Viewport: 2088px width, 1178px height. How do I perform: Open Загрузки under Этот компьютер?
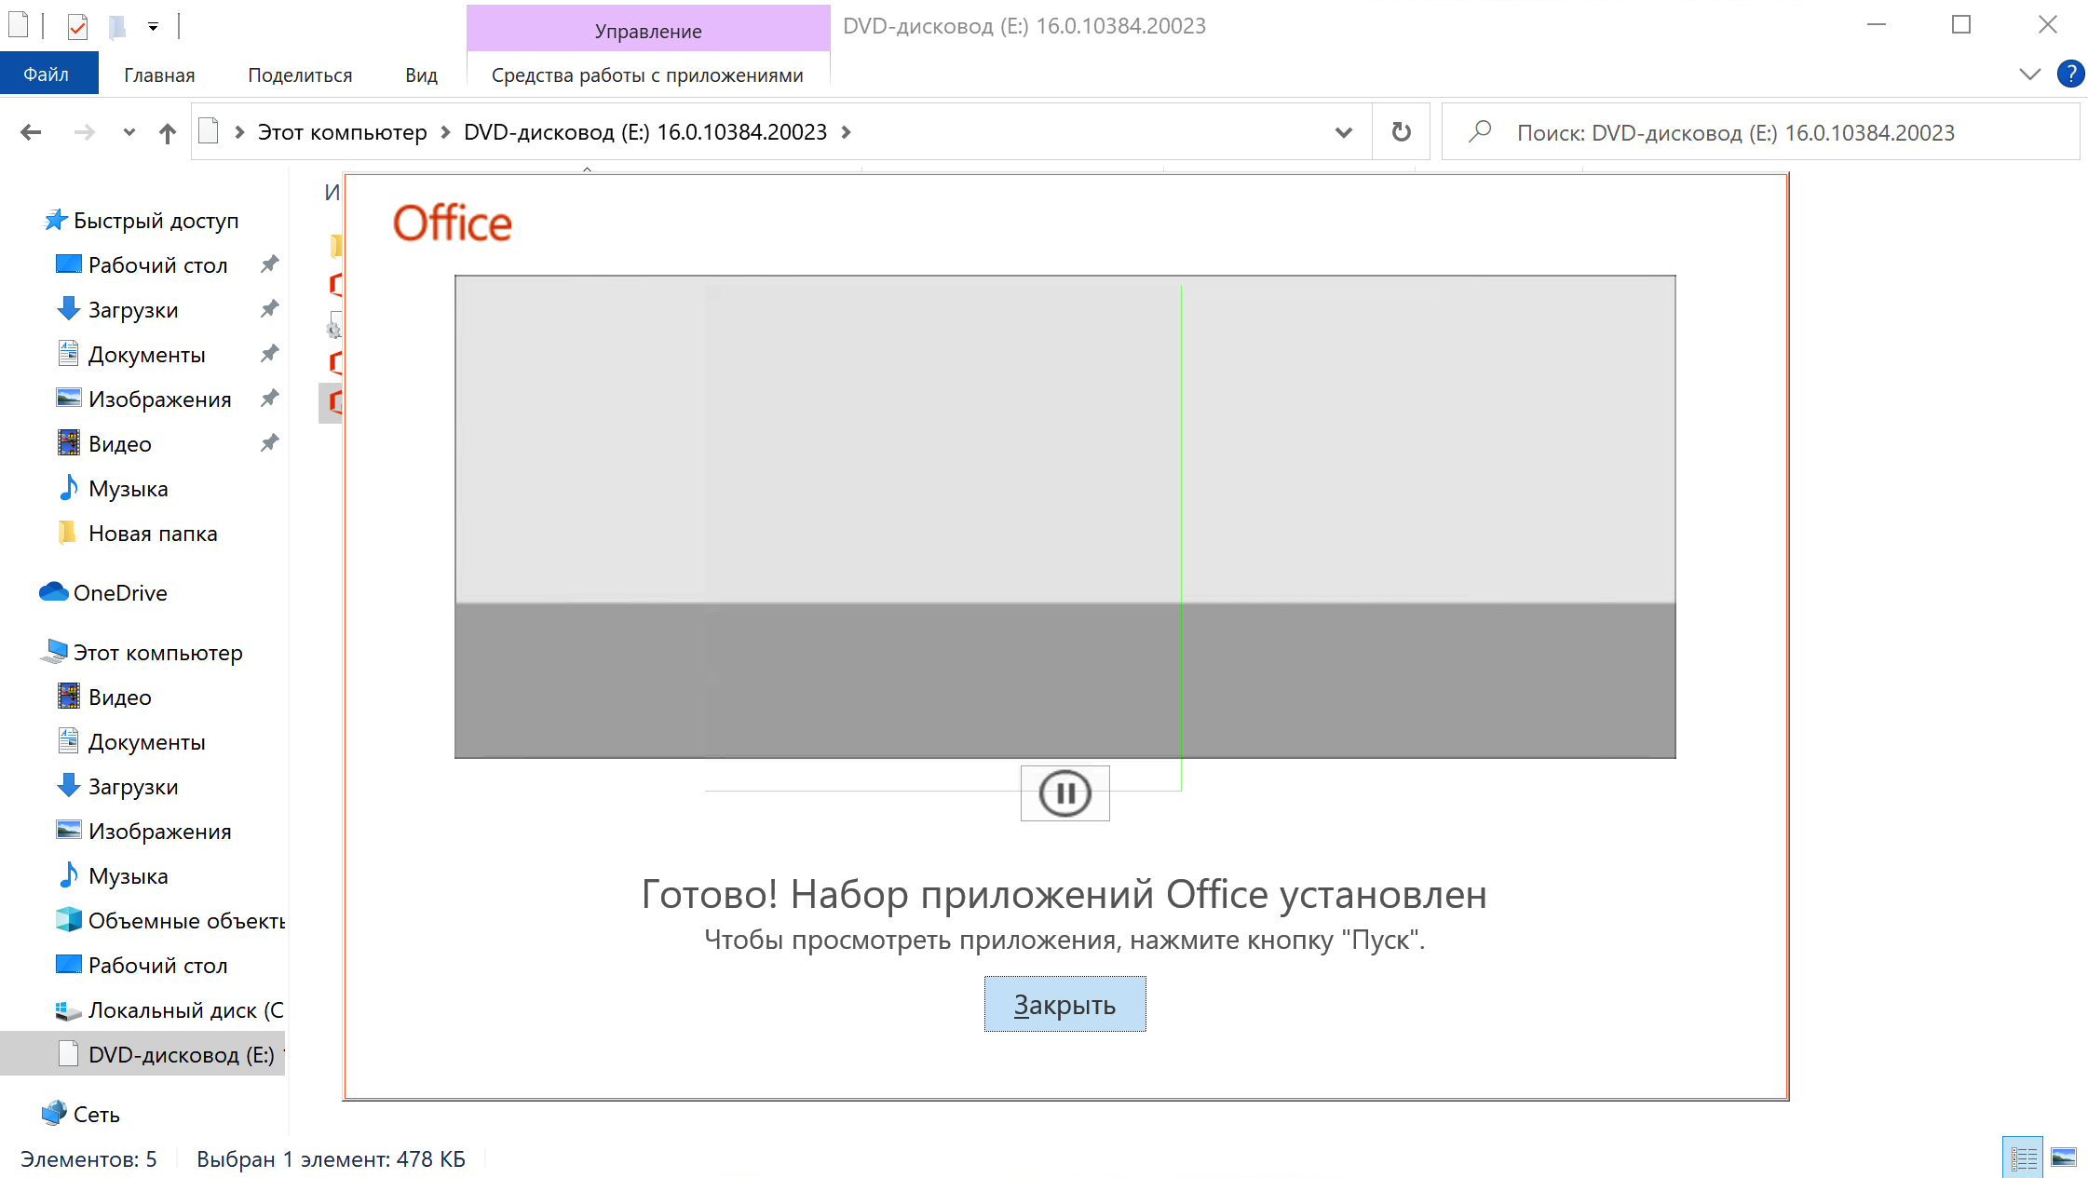132,787
